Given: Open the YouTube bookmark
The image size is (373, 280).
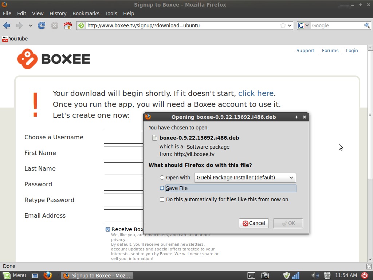Looking at the screenshot, I should tap(15, 39).
